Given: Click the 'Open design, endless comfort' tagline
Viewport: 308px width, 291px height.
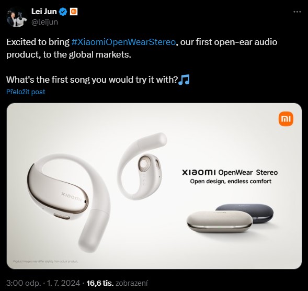Looking at the screenshot, I should (231, 181).
